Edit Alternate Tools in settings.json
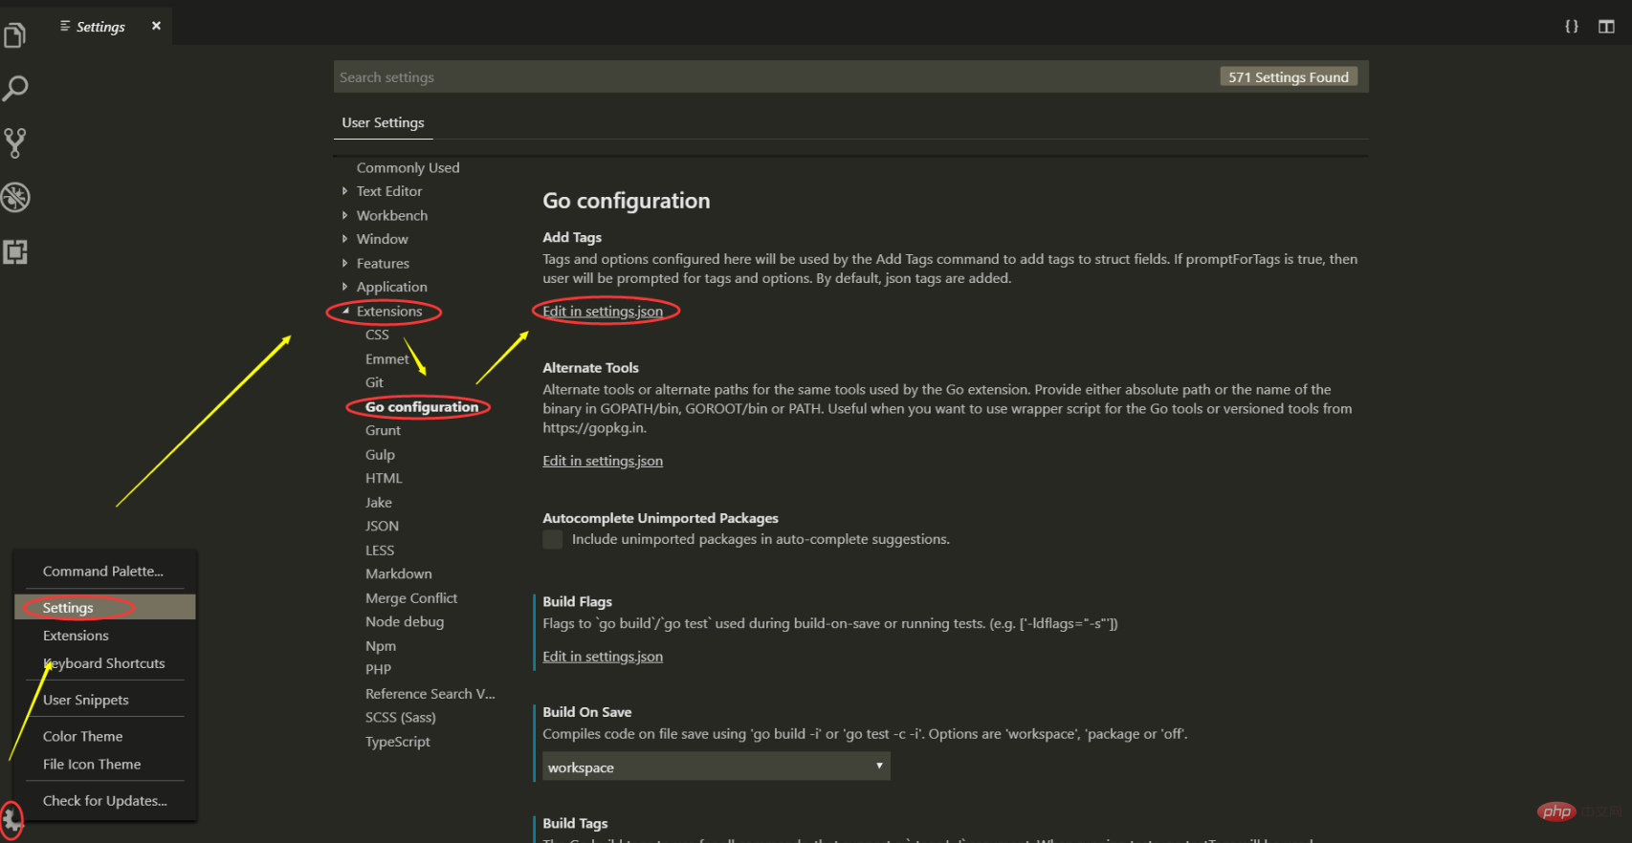This screenshot has width=1632, height=843. [x=603, y=461]
